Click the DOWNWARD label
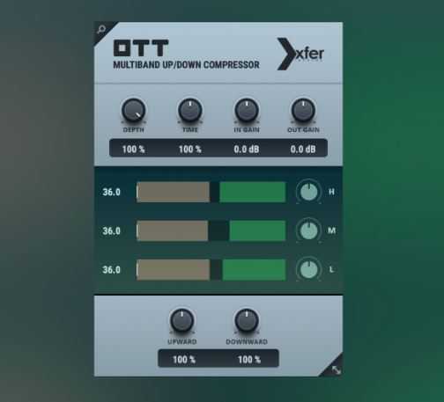 (x=247, y=341)
